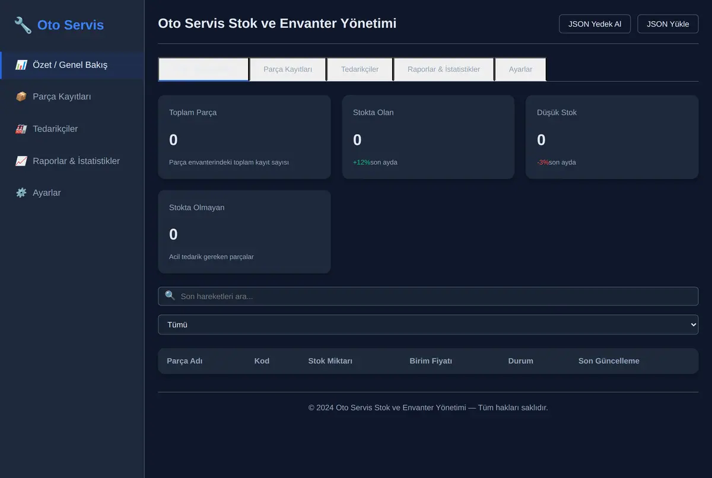
Task: Select the Stokta Olan summary card
Action: click(428, 137)
